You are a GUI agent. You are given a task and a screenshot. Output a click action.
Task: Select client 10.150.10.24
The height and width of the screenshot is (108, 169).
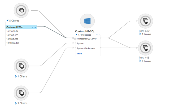[x=12, y=31]
